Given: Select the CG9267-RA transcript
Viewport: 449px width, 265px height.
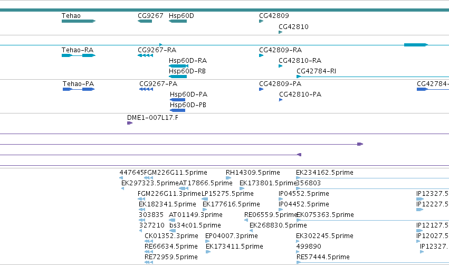Looking at the screenshot, I should coord(145,55).
